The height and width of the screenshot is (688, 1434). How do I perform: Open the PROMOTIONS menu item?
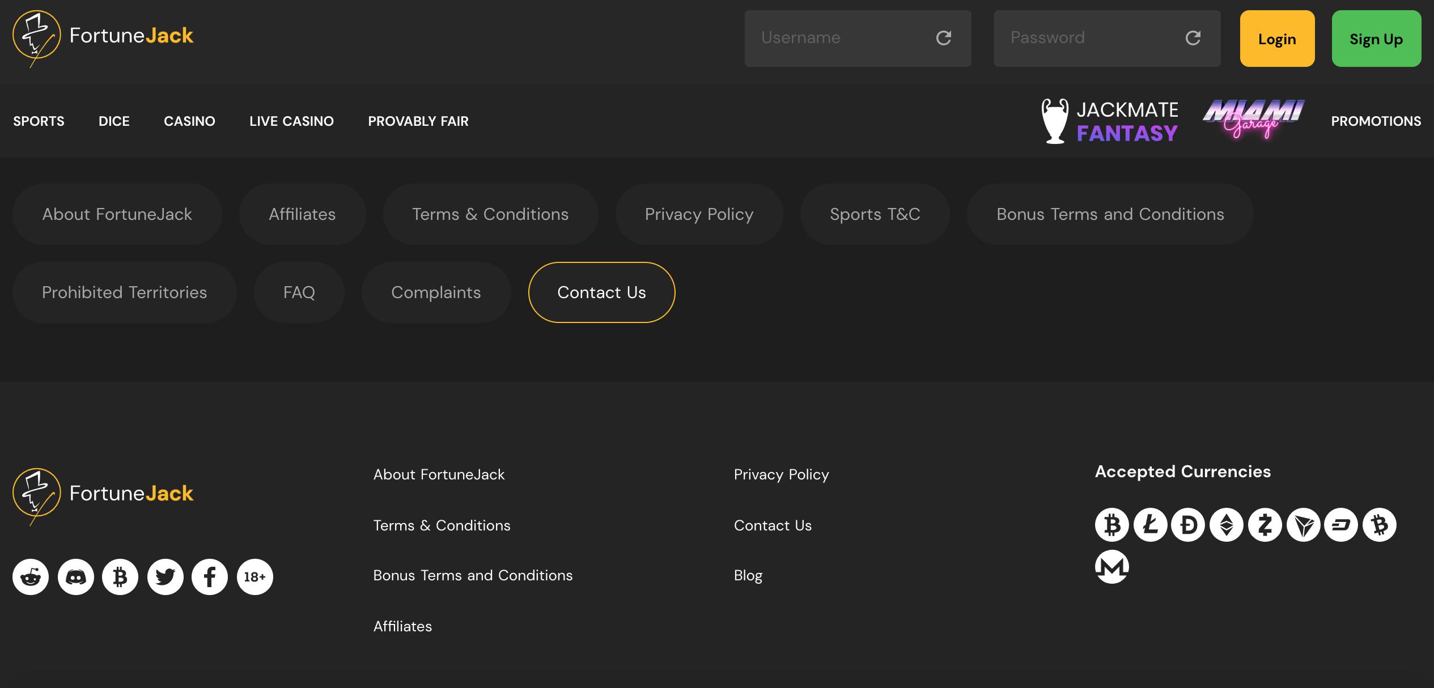click(x=1376, y=121)
